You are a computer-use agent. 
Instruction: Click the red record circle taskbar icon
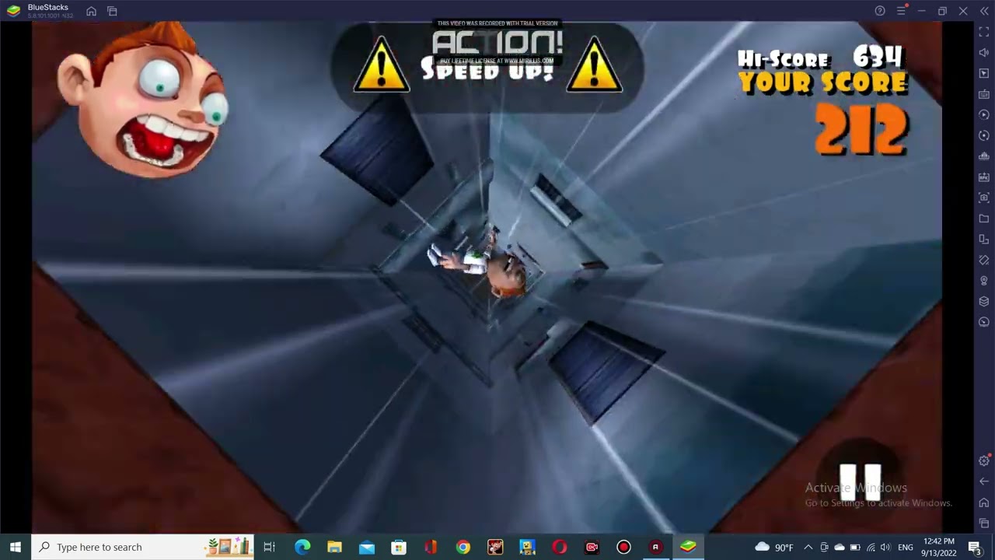[623, 547]
